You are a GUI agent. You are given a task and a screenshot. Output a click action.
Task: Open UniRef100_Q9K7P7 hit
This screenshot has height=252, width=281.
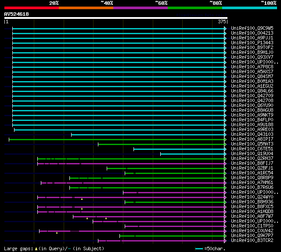252,236
